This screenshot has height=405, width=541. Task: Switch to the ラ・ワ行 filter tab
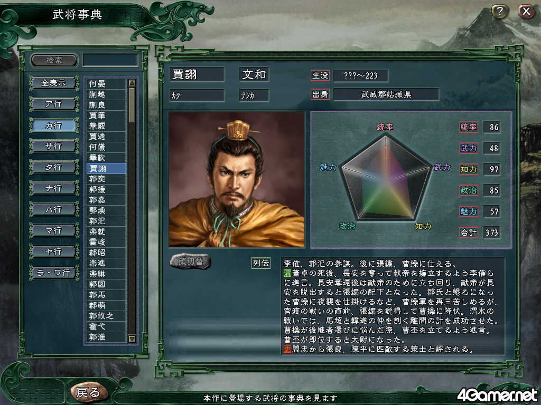53,273
